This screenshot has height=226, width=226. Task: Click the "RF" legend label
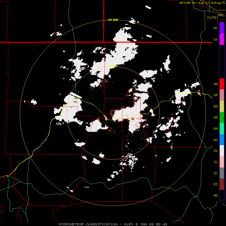coord(215,28)
